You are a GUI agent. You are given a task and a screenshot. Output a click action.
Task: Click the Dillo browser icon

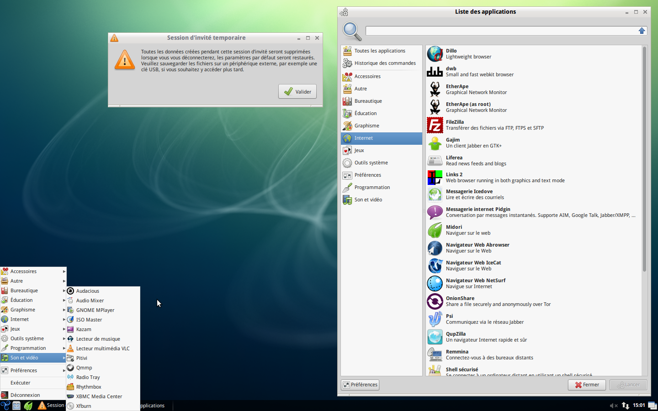click(x=435, y=54)
